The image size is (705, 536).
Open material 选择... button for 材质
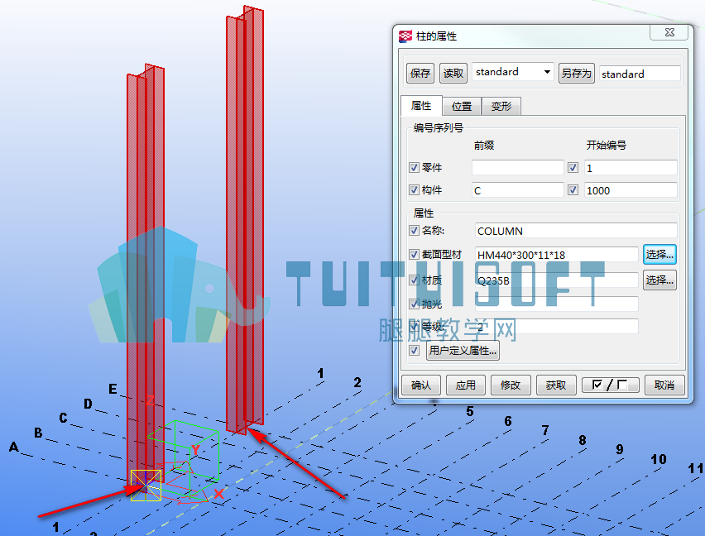click(659, 280)
